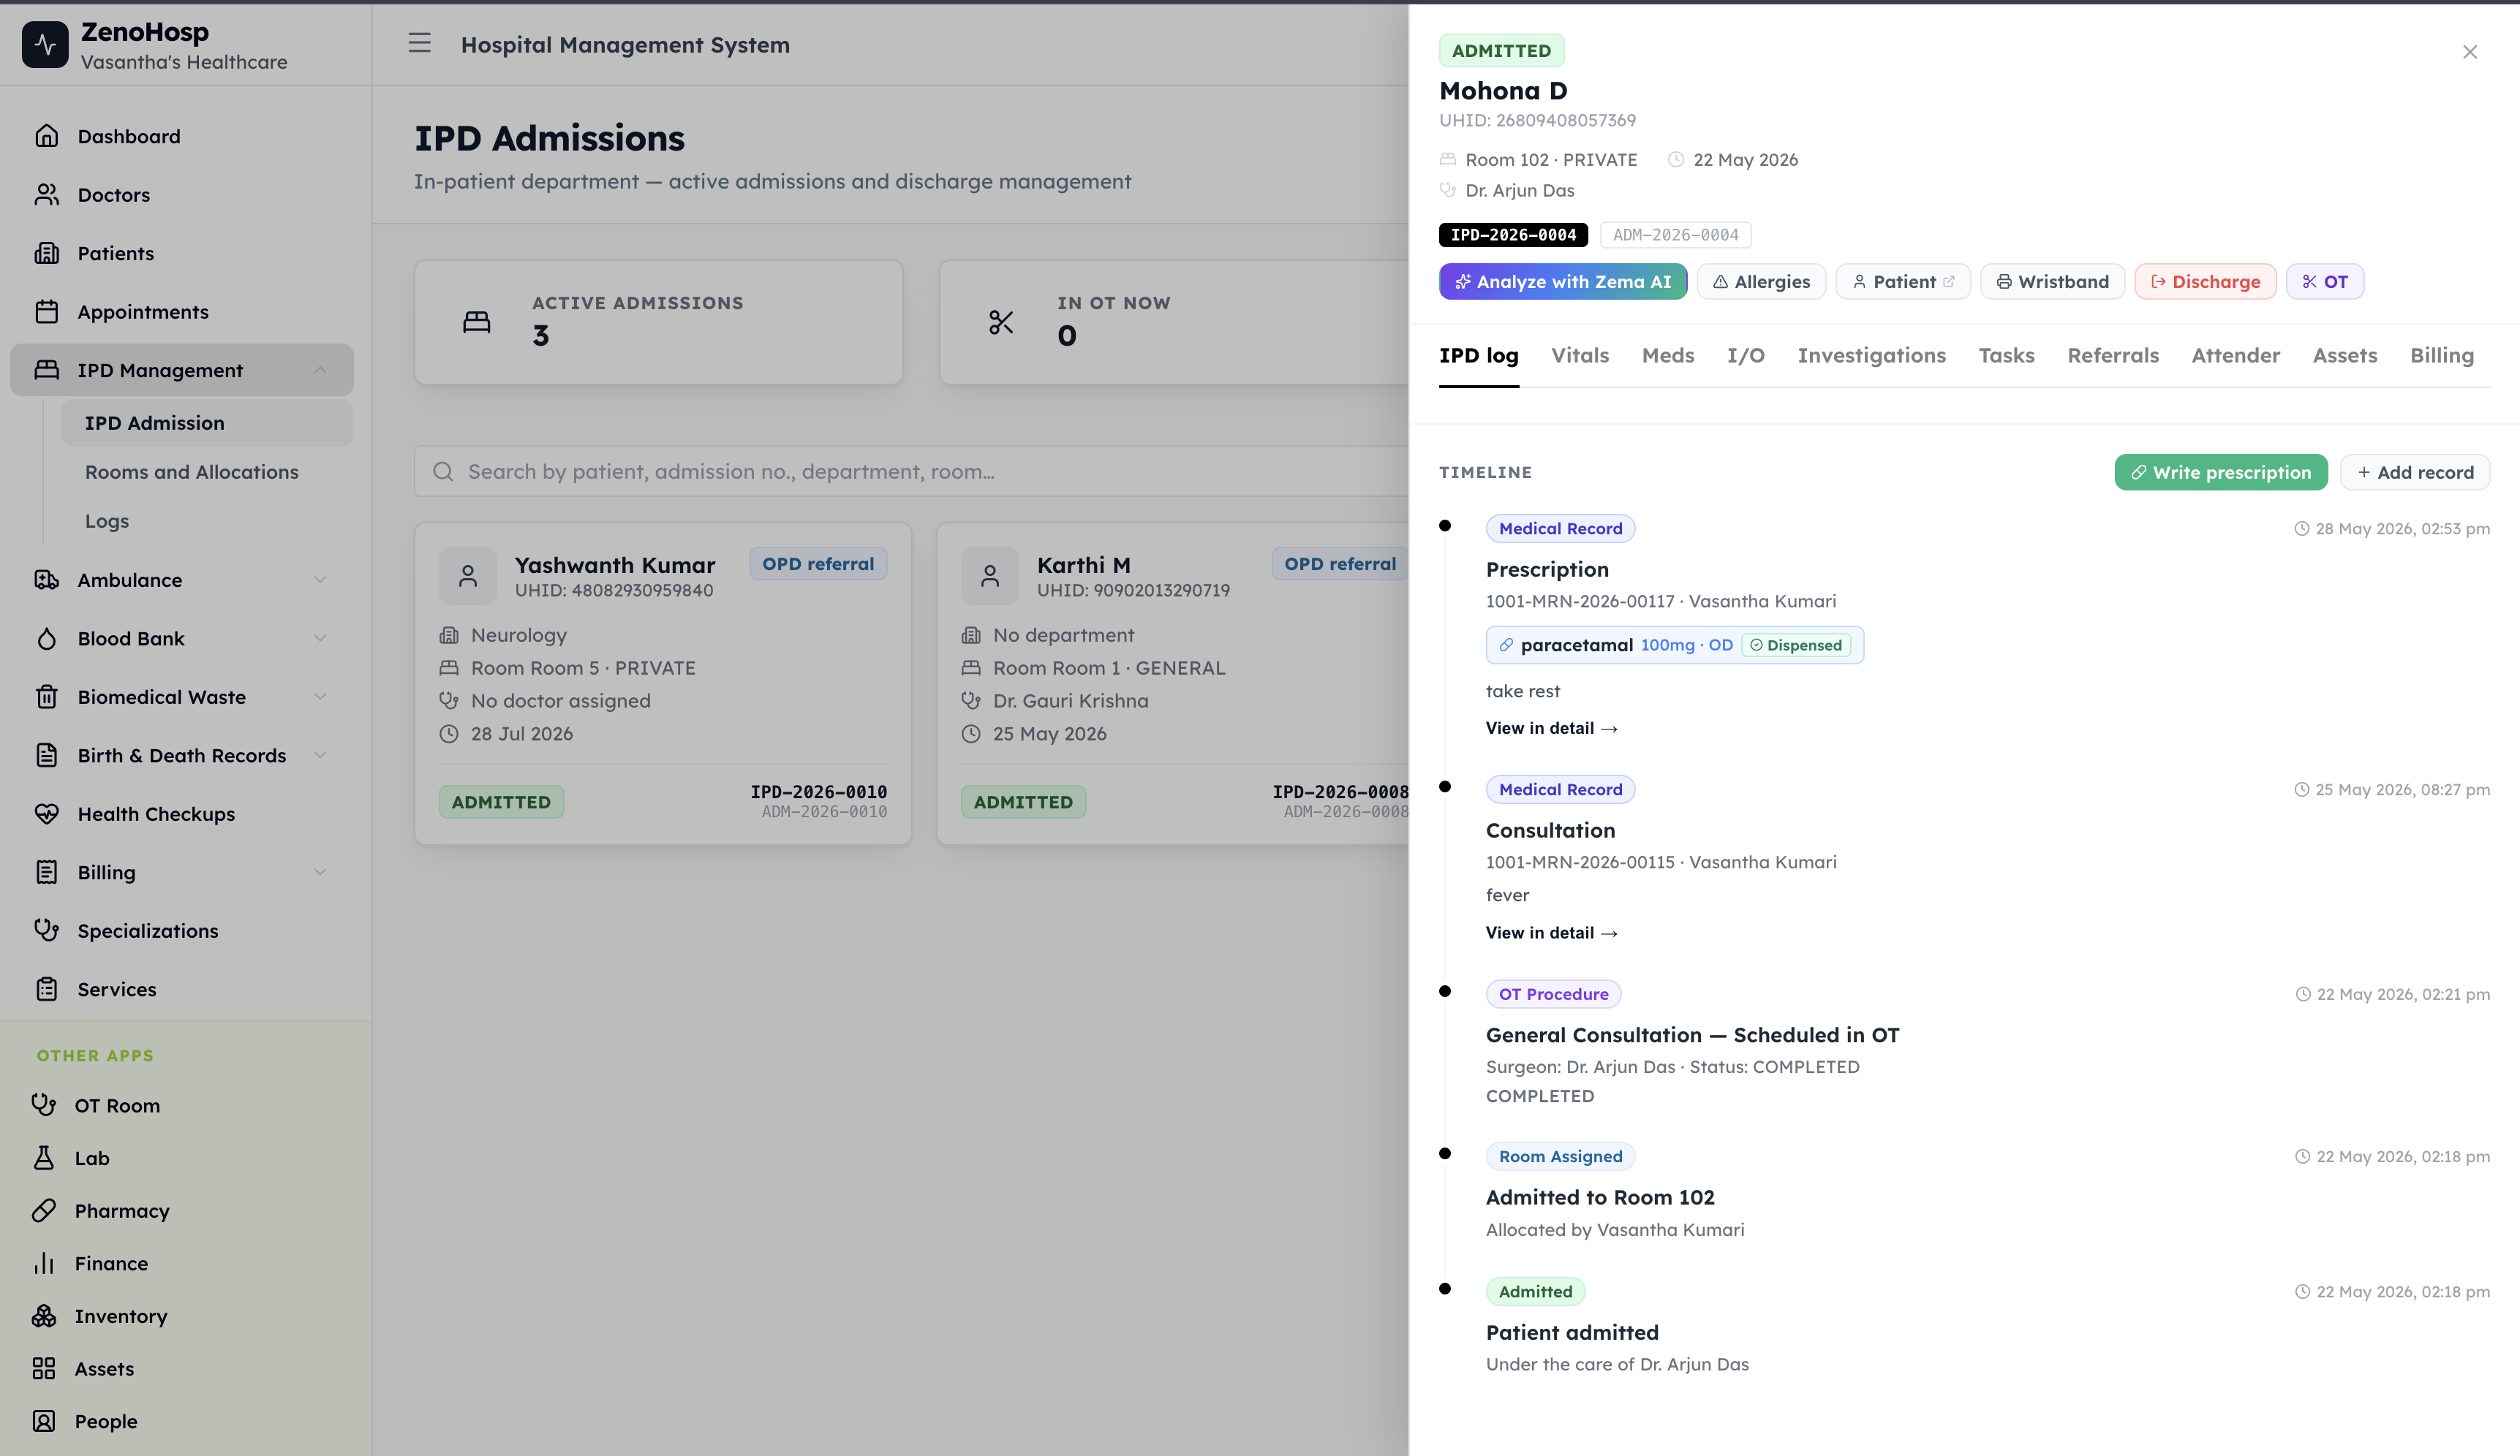Click the IPD-2026-0004 badge

click(x=1513, y=235)
